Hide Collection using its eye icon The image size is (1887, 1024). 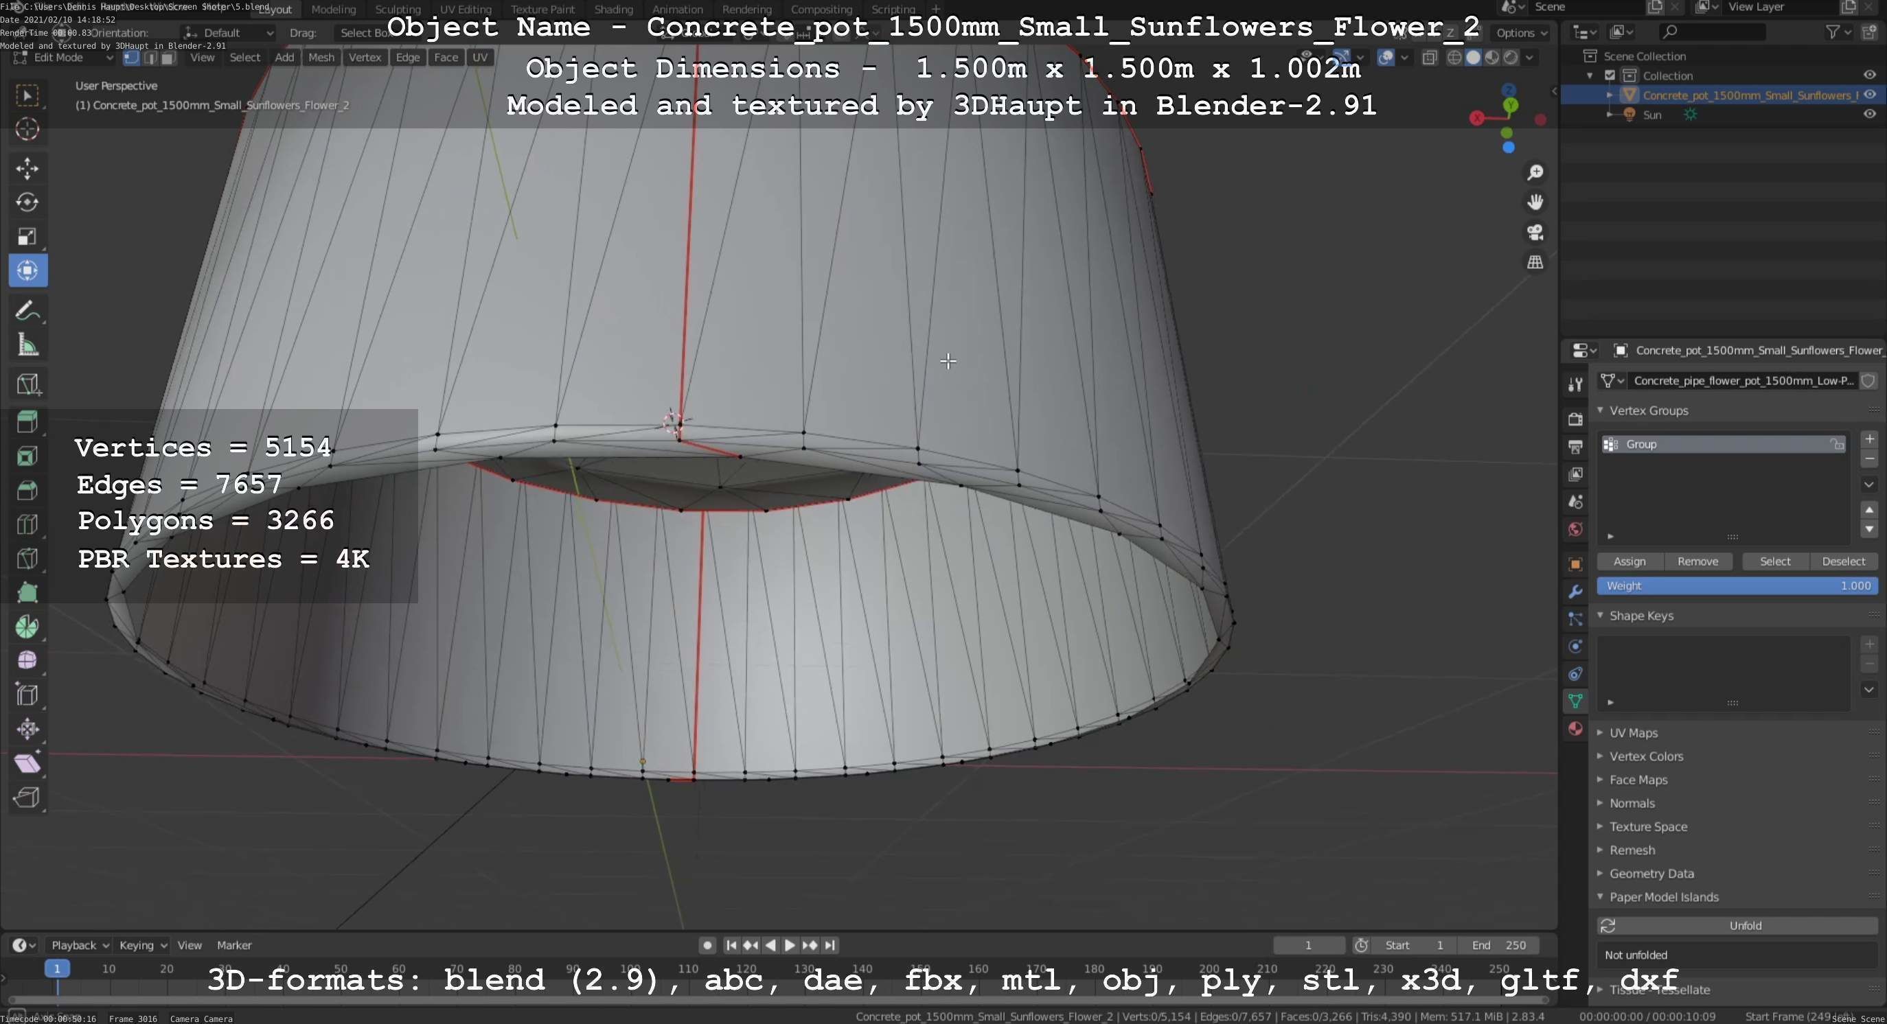click(1869, 75)
